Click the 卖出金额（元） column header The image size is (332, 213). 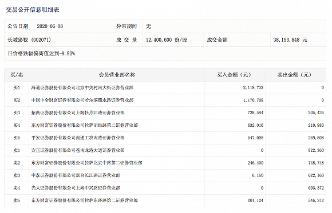tap(295, 75)
